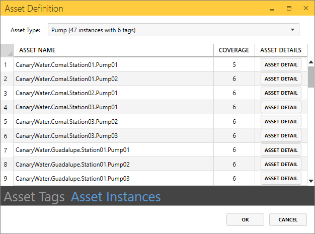315x234 pixels.
Task: Select CanaryWater.Comal.Station03.Pump03 asset name
Action: coord(67,136)
